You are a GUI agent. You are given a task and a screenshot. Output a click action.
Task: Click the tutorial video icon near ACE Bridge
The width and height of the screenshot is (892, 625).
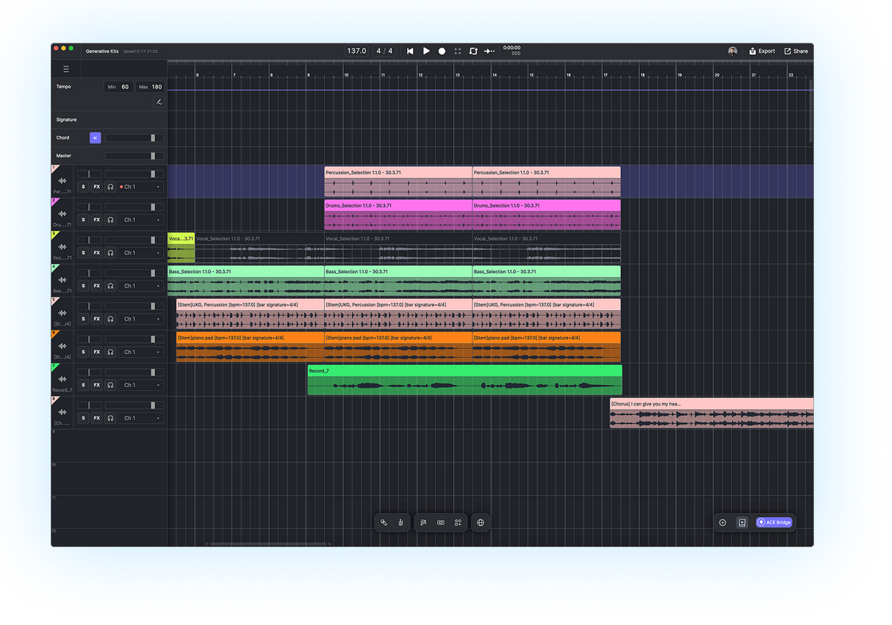click(x=741, y=522)
